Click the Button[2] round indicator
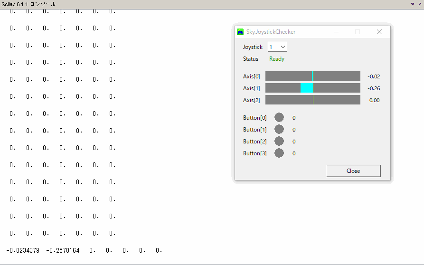The height and width of the screenshot is (265, 424). pos(279,141)
